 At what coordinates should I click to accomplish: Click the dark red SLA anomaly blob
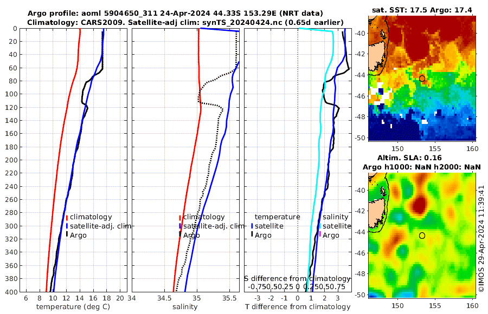(x=420, y=205)
